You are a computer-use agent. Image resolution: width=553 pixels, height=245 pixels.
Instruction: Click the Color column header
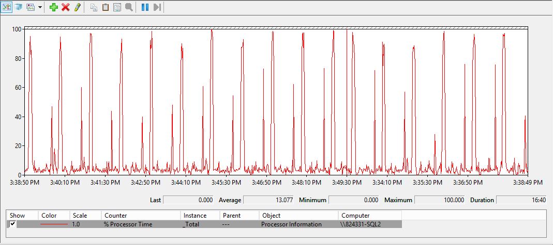[54, 216]
